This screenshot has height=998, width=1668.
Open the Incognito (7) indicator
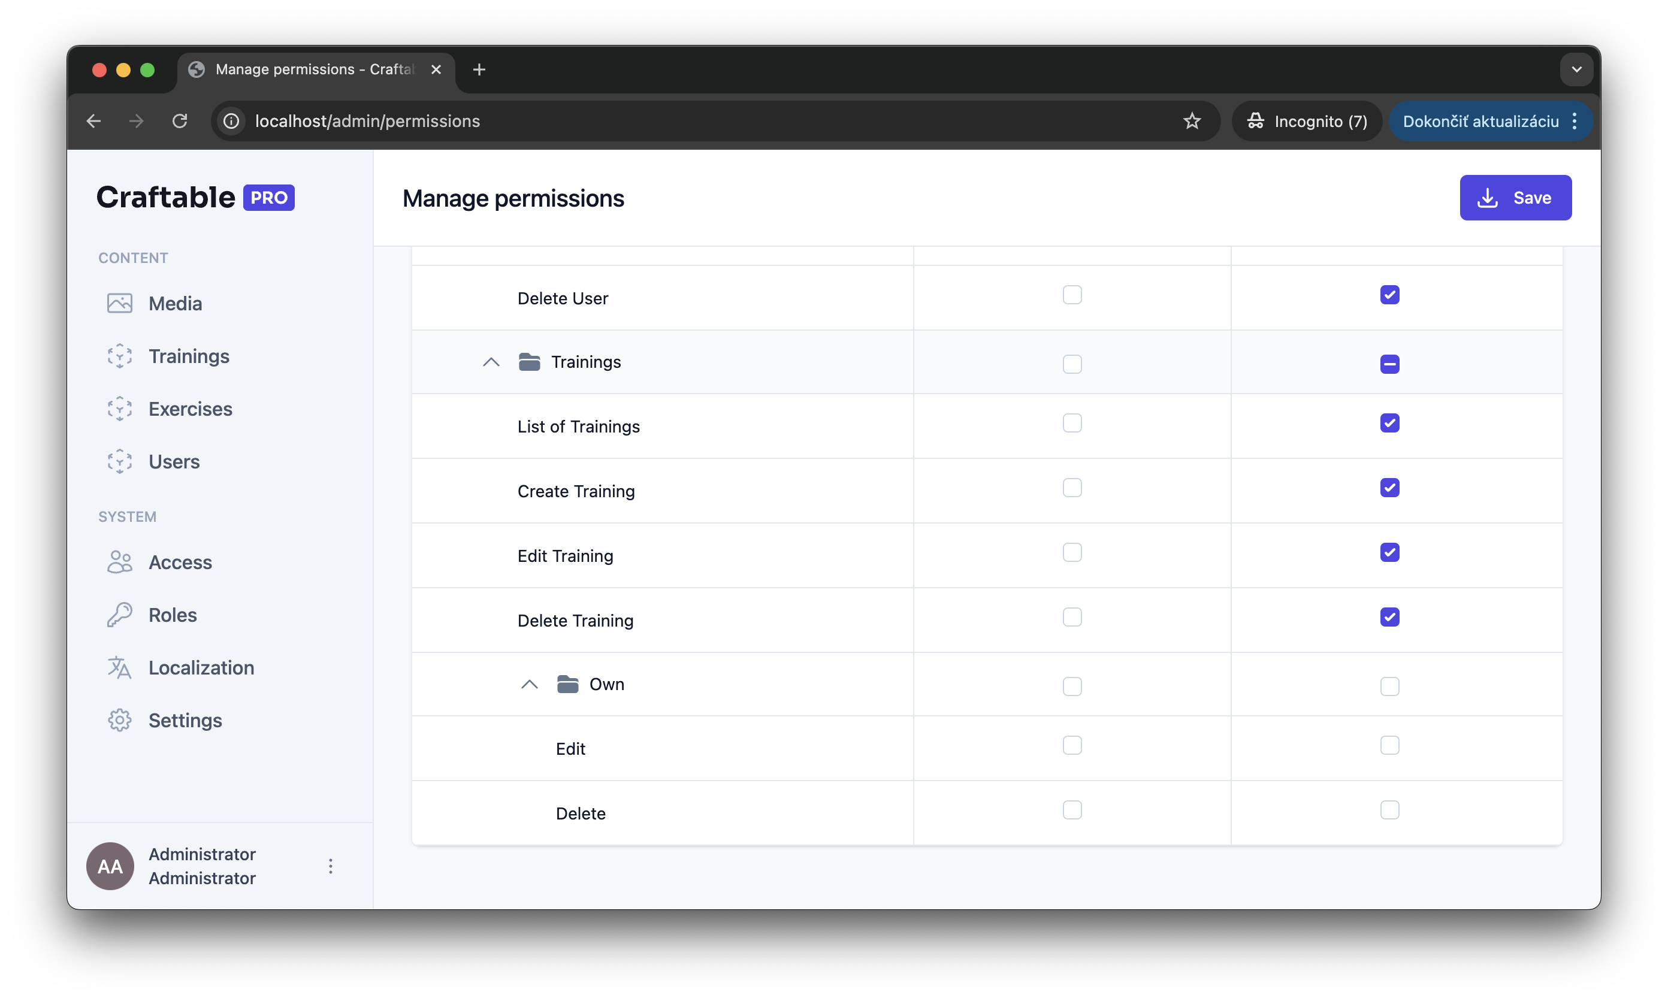[x=1307, y=121]
